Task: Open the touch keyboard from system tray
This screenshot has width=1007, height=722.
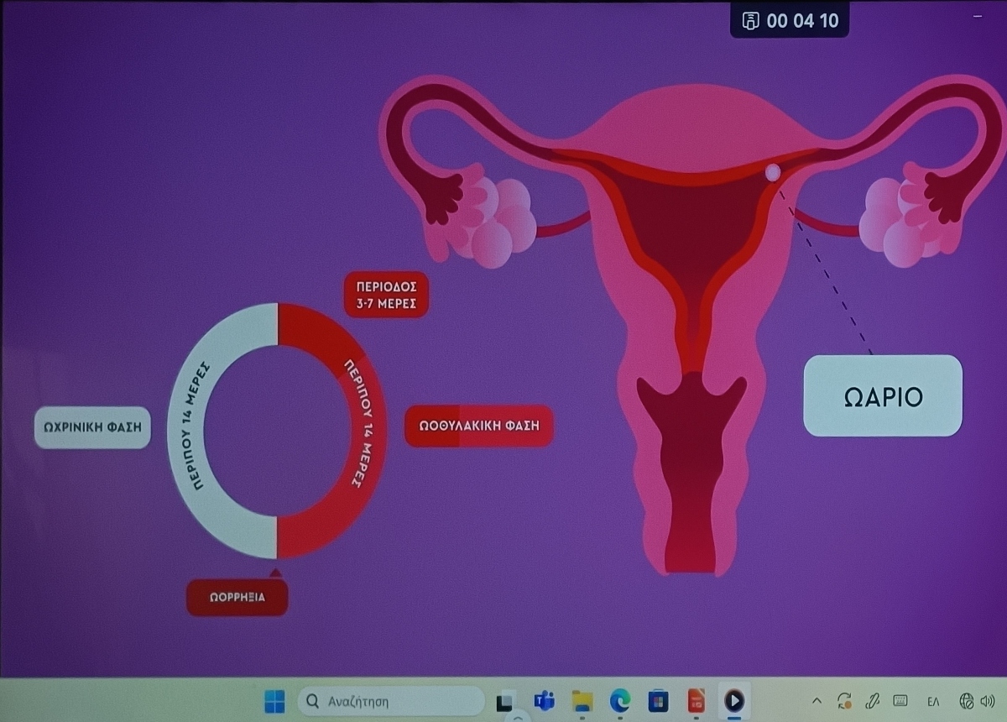Action: click(900, 701)
